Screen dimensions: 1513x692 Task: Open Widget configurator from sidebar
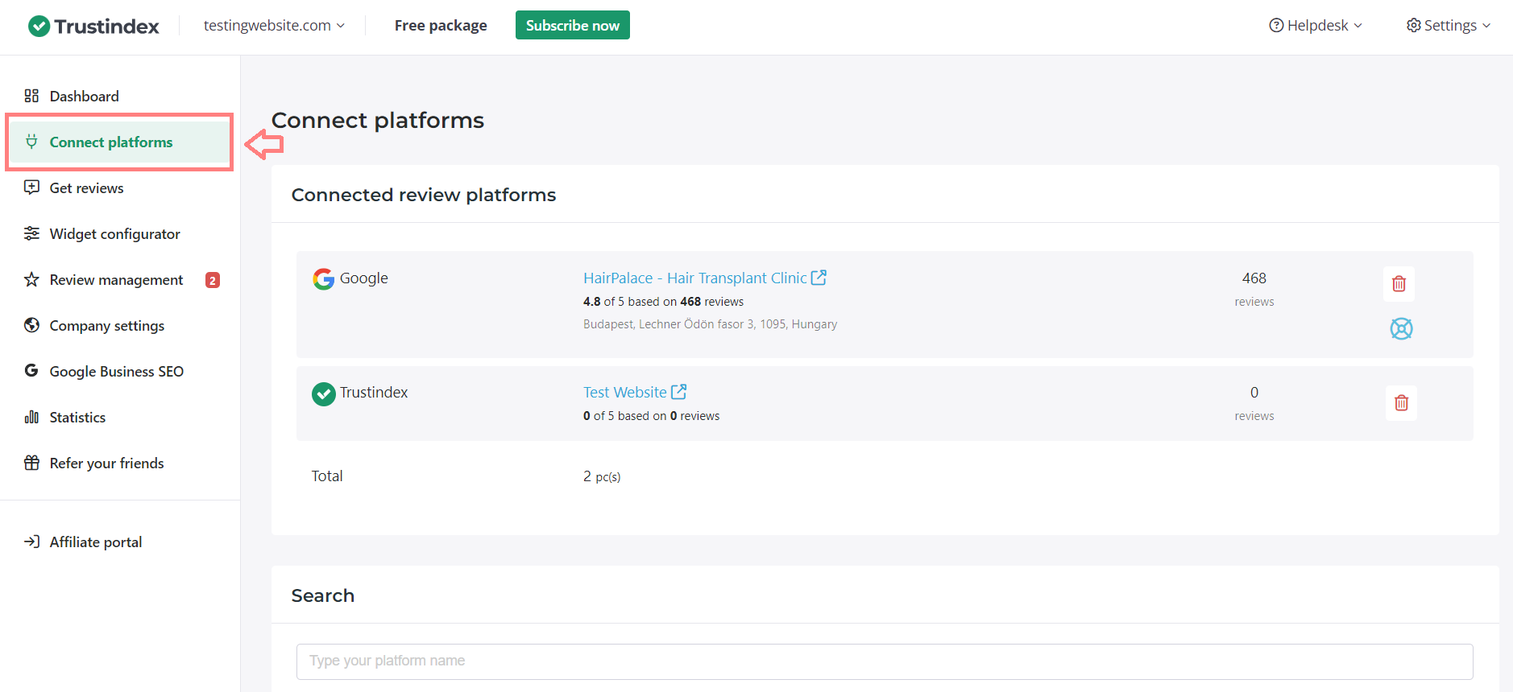pos(114,233)
